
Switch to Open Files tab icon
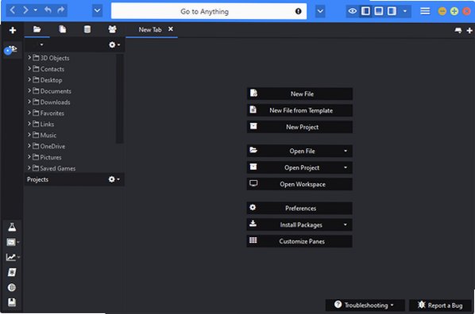point(63,29)
